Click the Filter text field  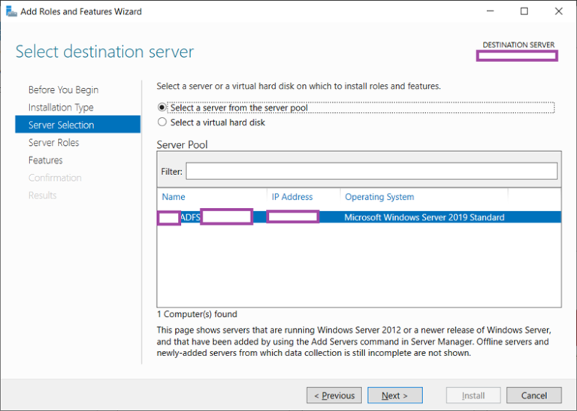[372, 171]
